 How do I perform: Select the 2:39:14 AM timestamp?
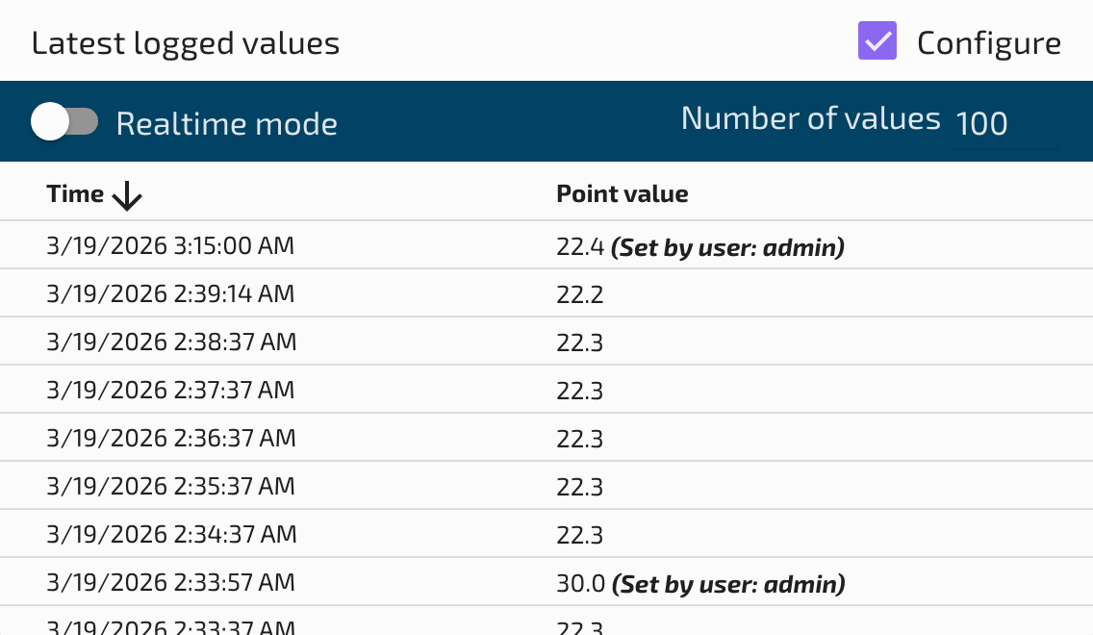(171, 292)
